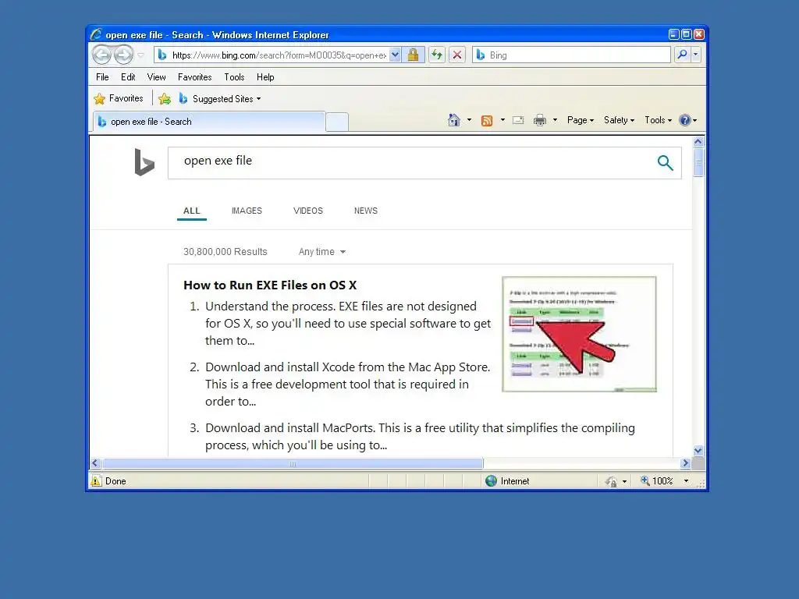
Task: Add page to Favorites bar icon
Action: 165,99
